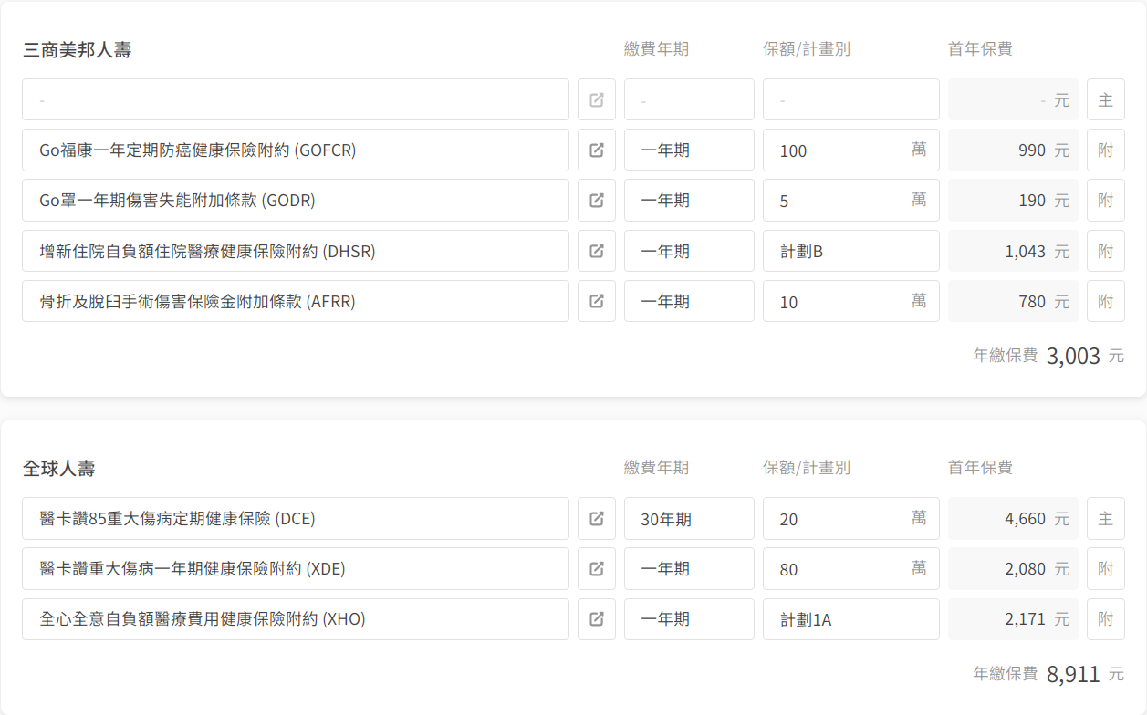This screenshot has height=715, width=1147.
Task: Click AFRR first-year premium 780 元
Action: pyautogui.click(x=1013, y=301)
